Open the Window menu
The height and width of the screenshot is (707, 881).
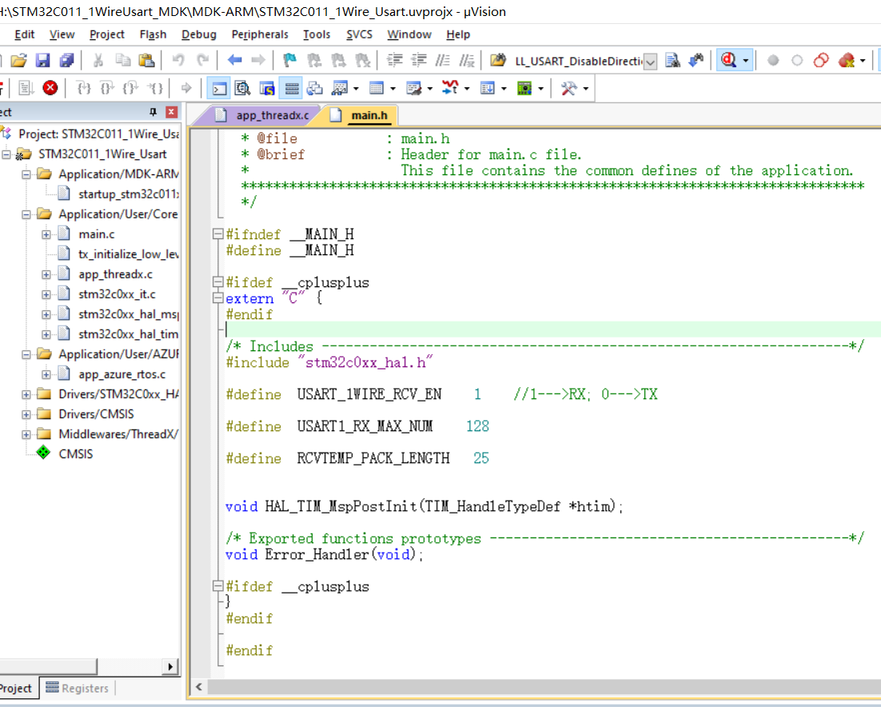[409, 34]
